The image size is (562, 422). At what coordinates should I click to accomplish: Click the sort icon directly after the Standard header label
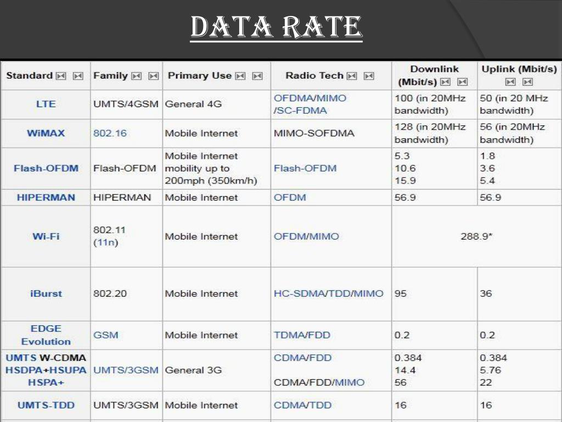(61, 76)
